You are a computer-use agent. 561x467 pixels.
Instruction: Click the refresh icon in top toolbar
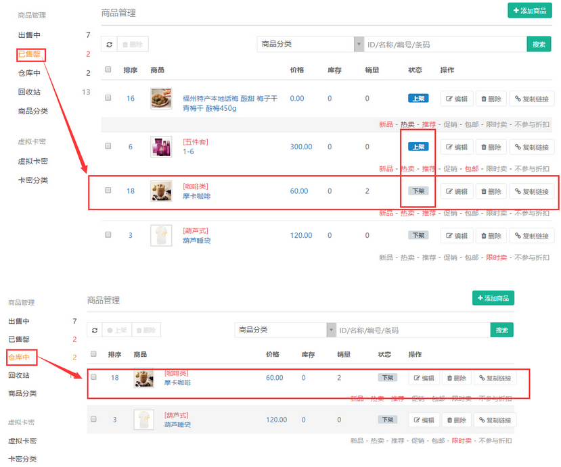click(109, 45)
